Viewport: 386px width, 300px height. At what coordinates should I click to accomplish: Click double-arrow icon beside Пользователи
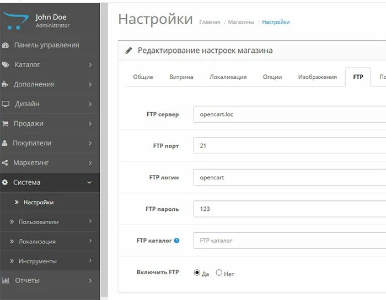pos(12,222)
